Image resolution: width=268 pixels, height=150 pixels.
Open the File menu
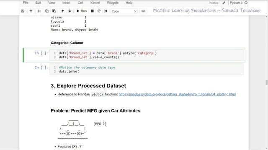[x=26, y=3]
